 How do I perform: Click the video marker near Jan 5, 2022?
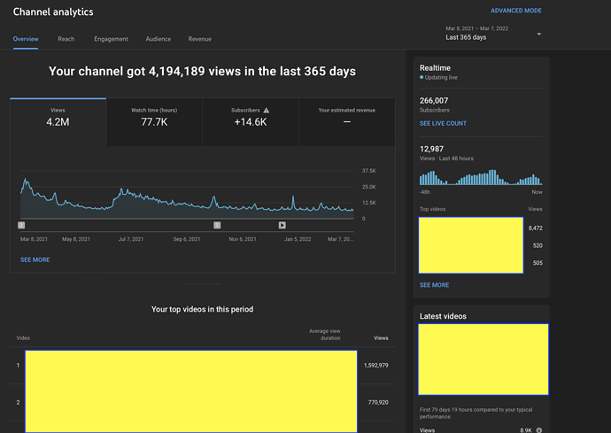[282, 225]
